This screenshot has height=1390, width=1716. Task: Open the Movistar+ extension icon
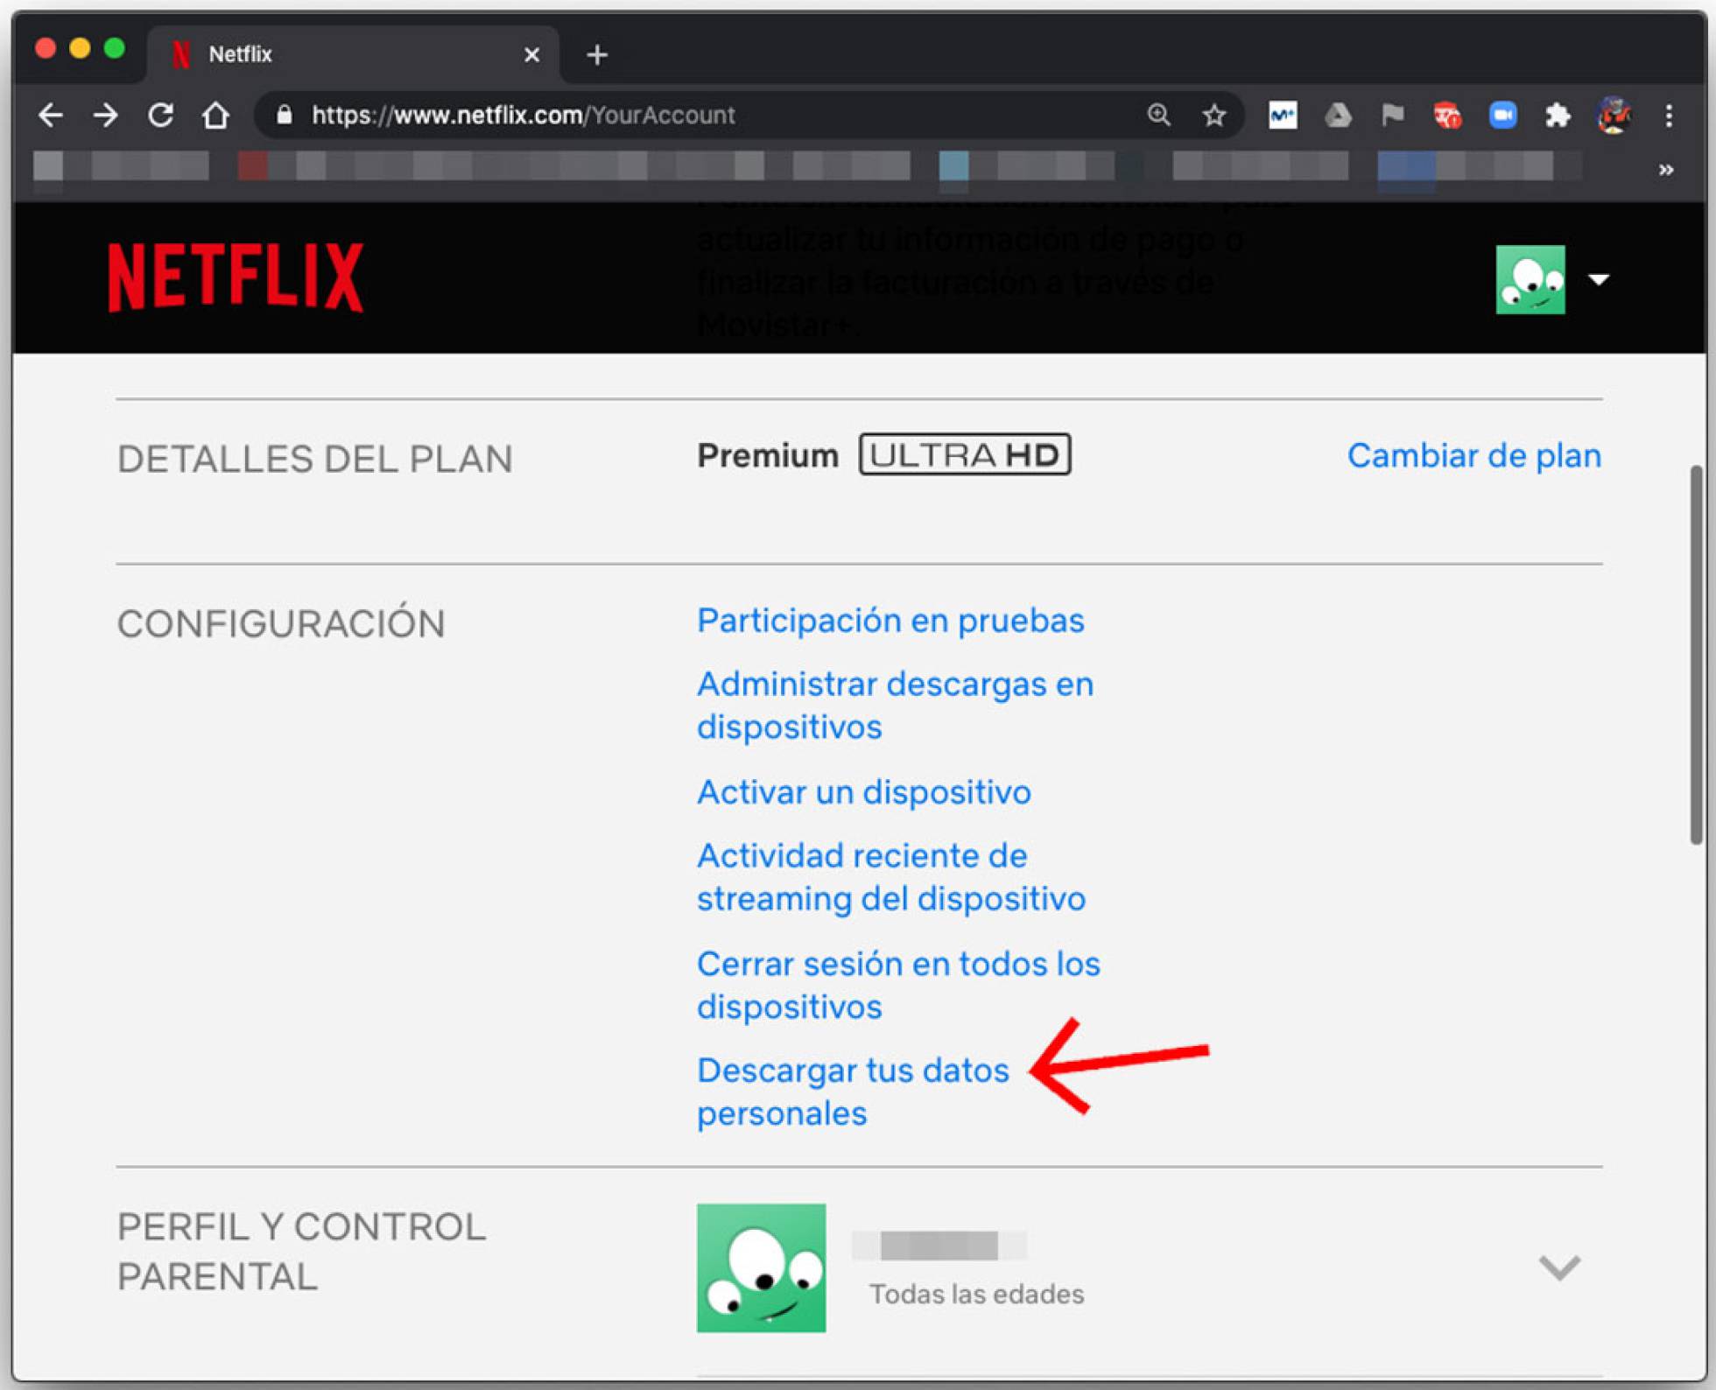1282,115
